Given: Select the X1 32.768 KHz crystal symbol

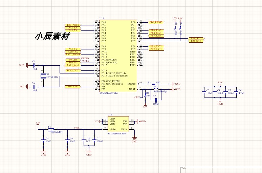Looking at the screenshot, I should point(43,76).
